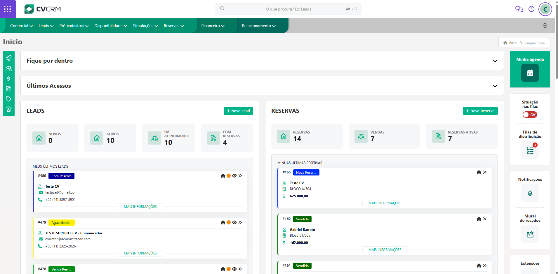Viewport: 558px width, 274px height.
Task: Open the Com Reservas stat card
Action: pos(227,138)
